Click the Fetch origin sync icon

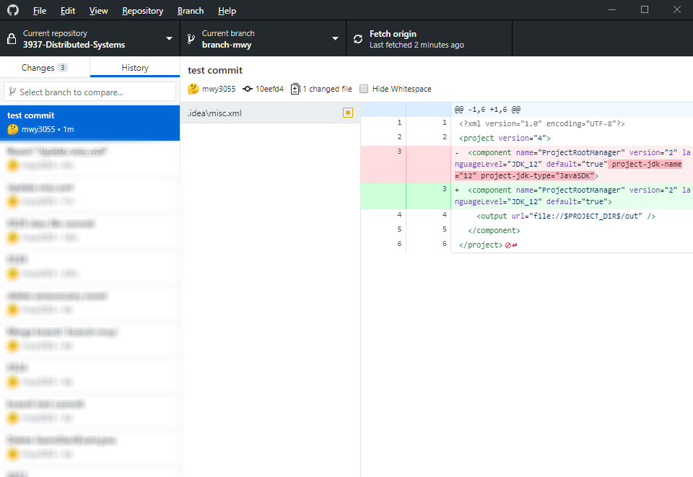pyautogui.click(x=358, y=39)
